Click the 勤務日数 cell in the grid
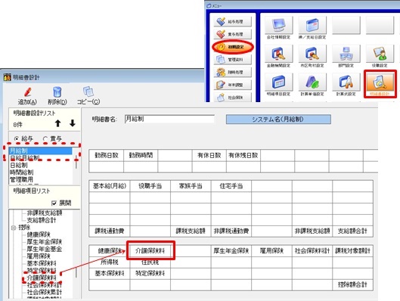Image resolution: width=400 pixels, height=301 pixels. (107, 155)
